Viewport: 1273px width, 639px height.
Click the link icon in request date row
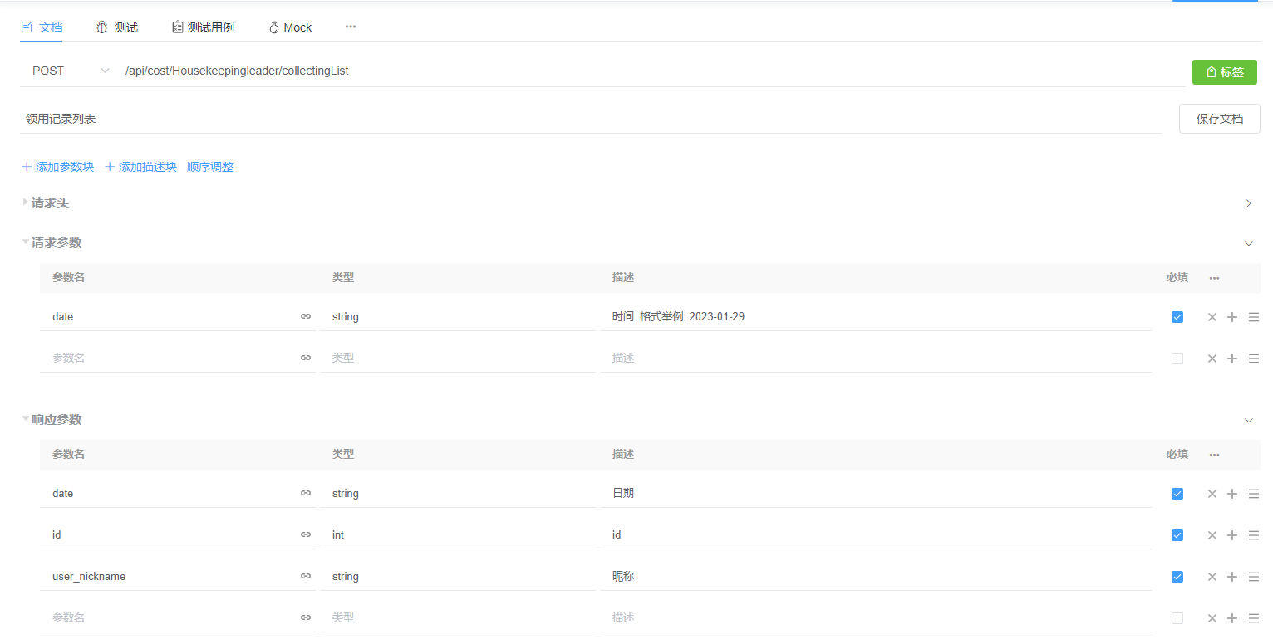[306, 317]
